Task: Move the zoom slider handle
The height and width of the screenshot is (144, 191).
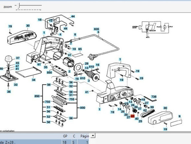Action: 19,6
